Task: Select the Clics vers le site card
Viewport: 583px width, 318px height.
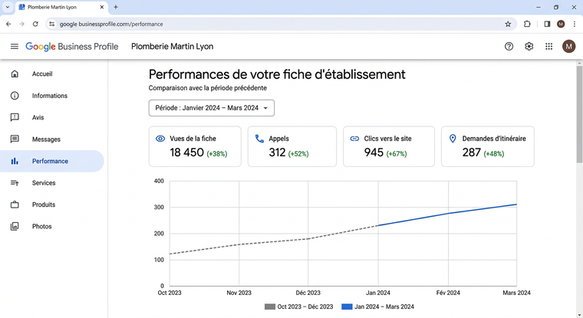Action: click(x=388, y=146)
